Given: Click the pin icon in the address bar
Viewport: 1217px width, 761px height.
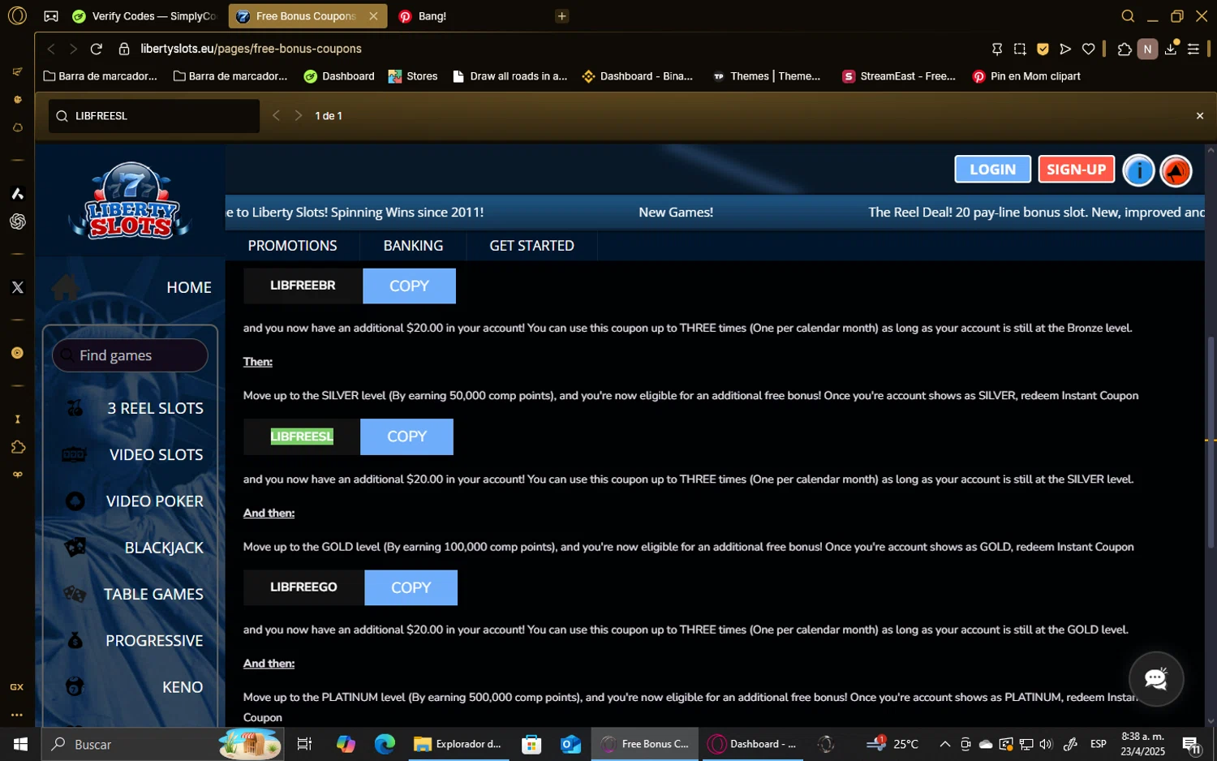Looking at the screenshot, I should pos(997,49).
